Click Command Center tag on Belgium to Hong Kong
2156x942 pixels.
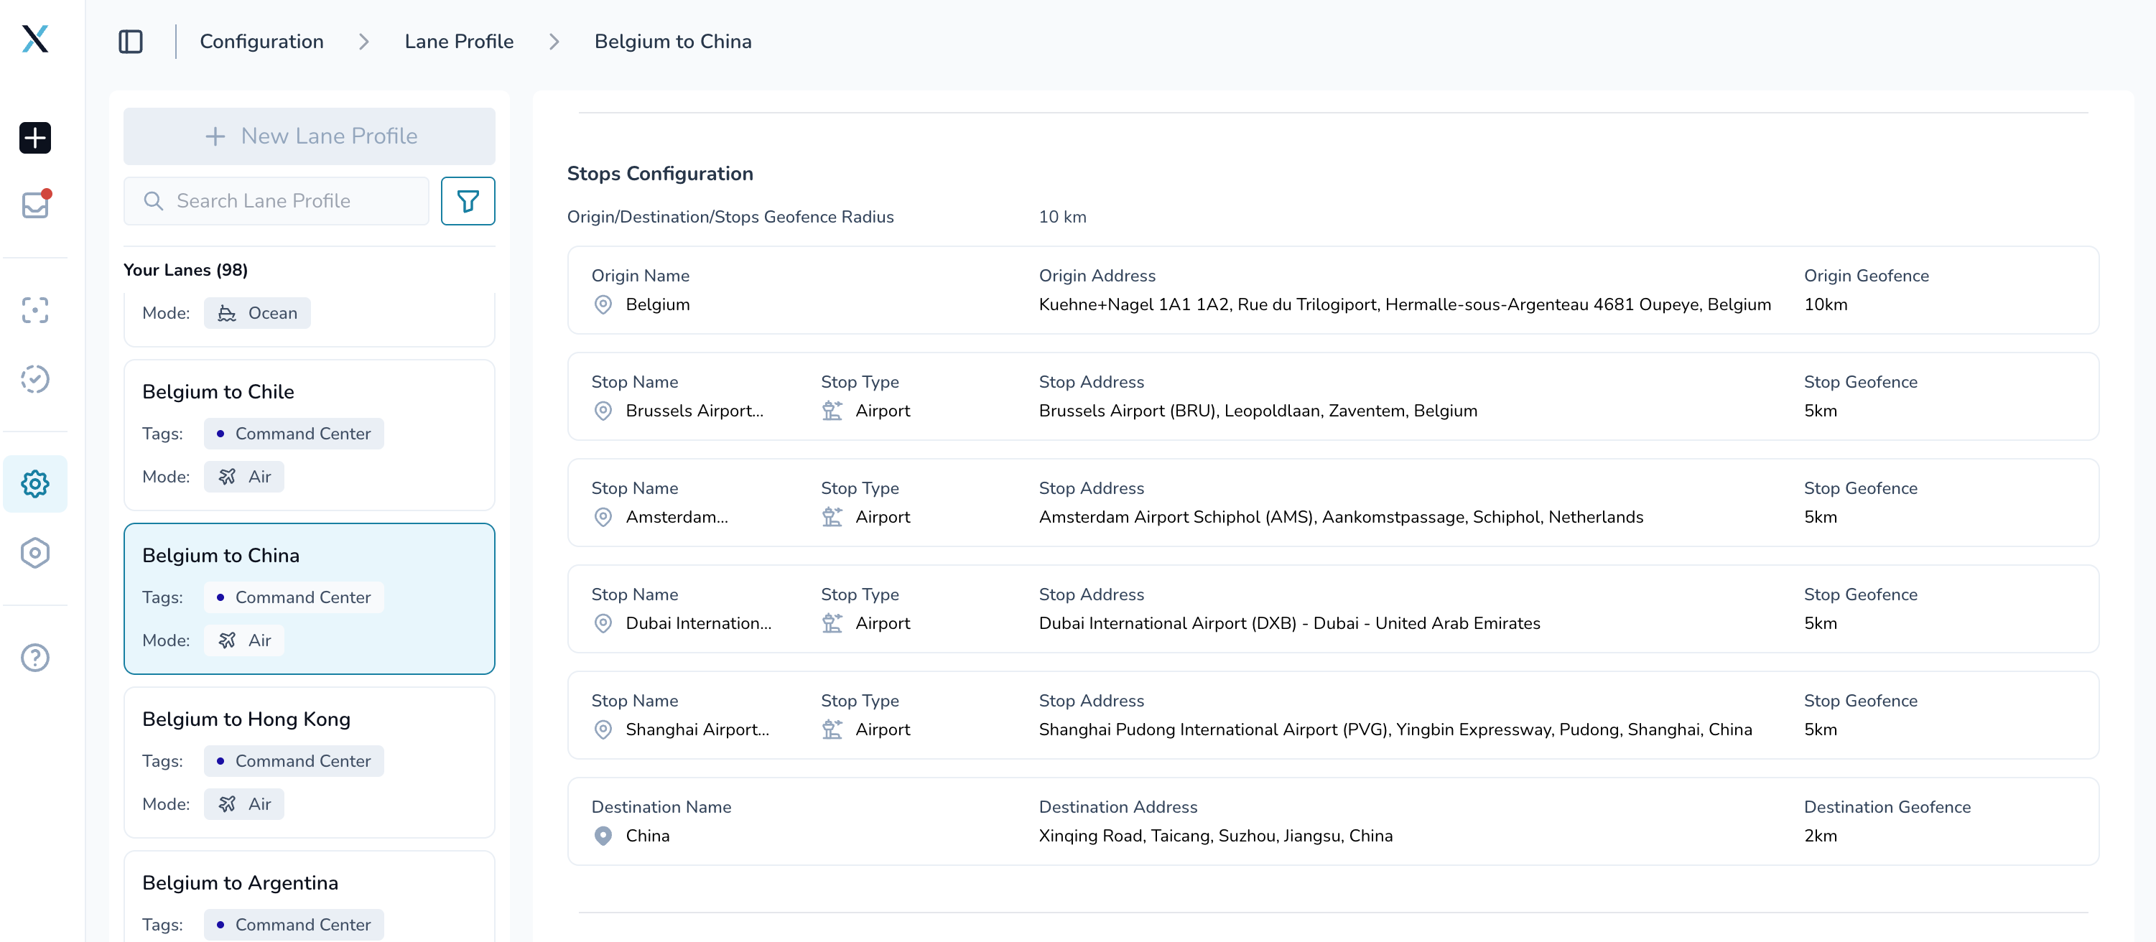point(294,761)
